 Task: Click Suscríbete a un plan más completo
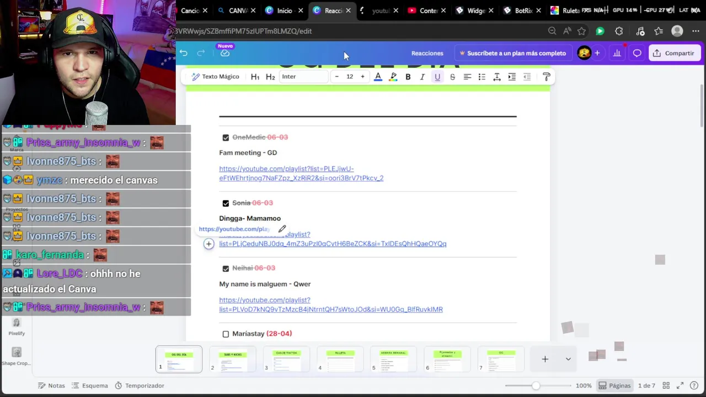[512, 53]
